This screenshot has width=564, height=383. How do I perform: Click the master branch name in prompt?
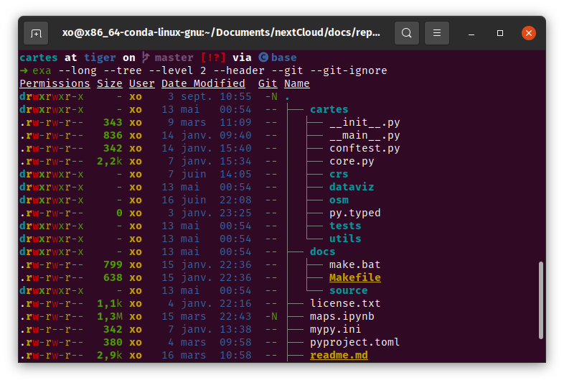(174, 57)
